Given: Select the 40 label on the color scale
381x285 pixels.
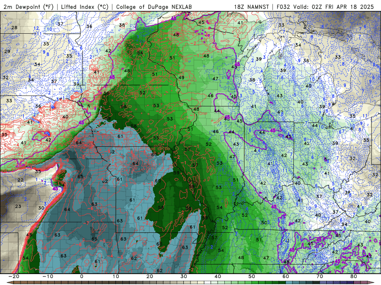Looking at the screenshot, I should click(218, 276).
